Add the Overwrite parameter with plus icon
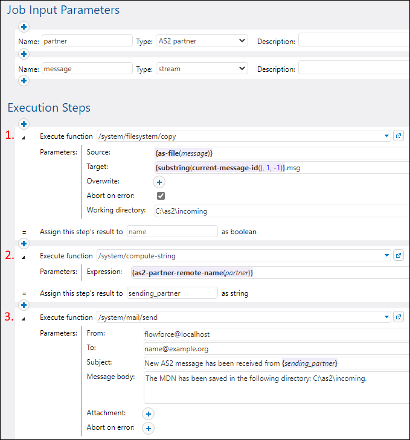Image resolution: width=410 pixels, height=440 pixels. [x=159, y=182]
